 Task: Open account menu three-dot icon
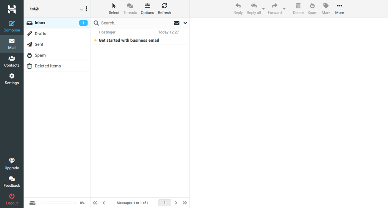pyautogui.click(x=86, y=9)
